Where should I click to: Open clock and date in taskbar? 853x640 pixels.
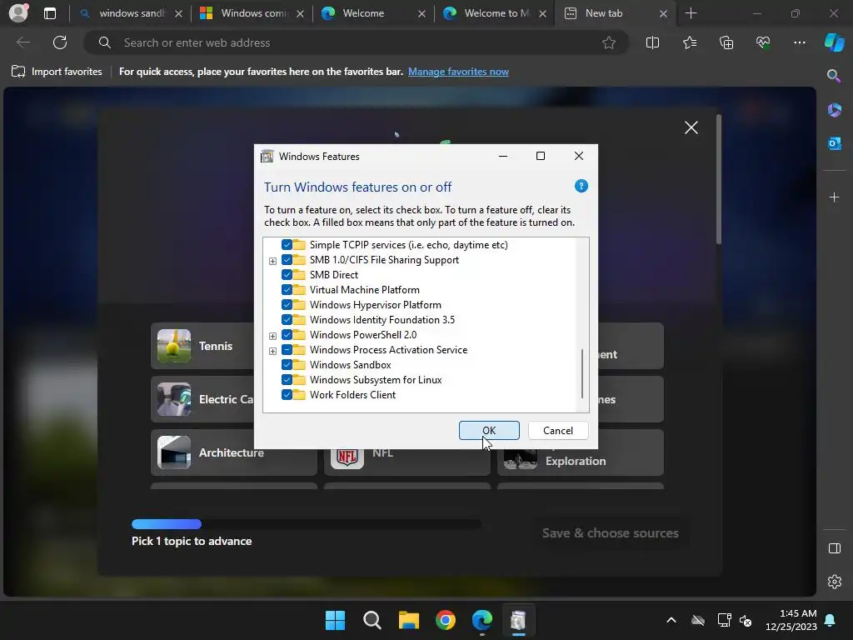point(791,620)
